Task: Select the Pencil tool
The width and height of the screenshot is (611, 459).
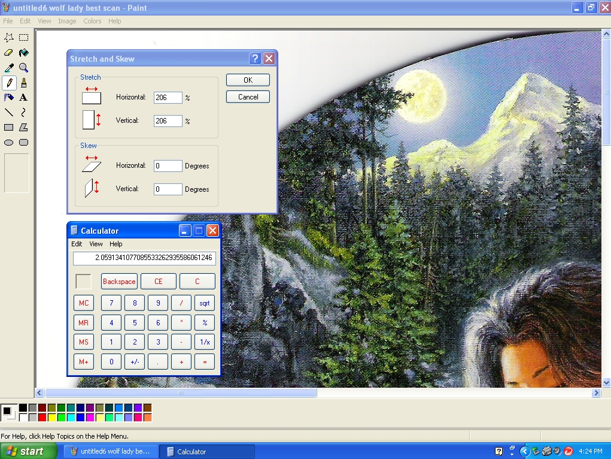Action: tap(9, 83)
